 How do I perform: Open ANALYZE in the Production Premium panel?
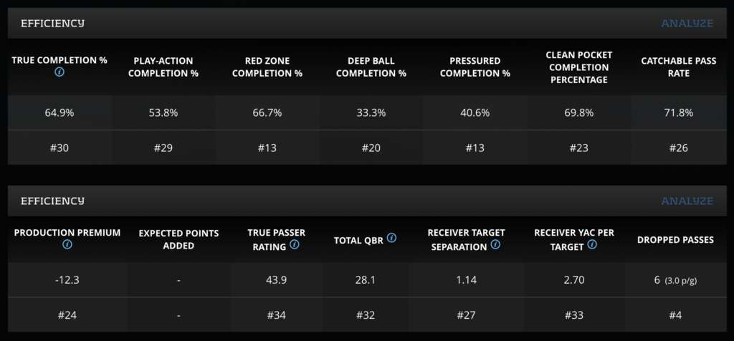click(x=687, y=201)
